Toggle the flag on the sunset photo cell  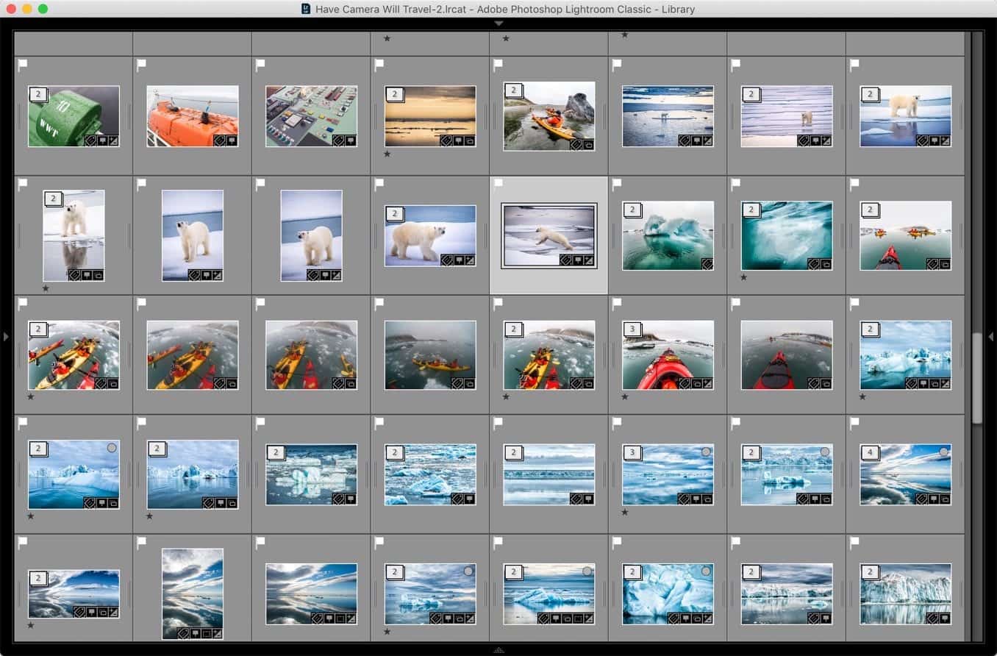[x=379, y=65]
